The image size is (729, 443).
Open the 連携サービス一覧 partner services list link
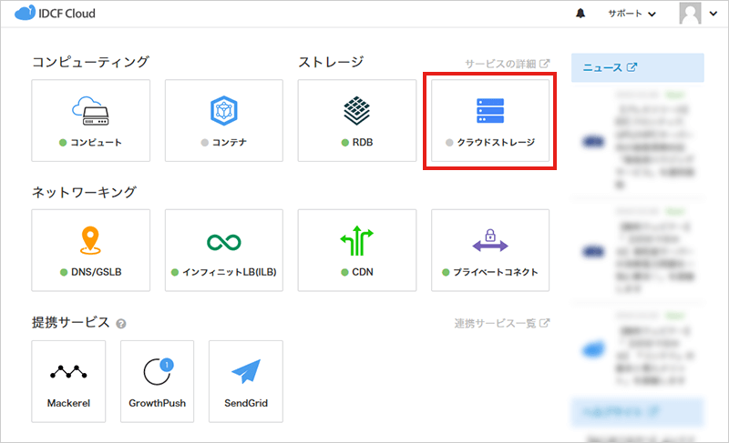tap(502, 323)
